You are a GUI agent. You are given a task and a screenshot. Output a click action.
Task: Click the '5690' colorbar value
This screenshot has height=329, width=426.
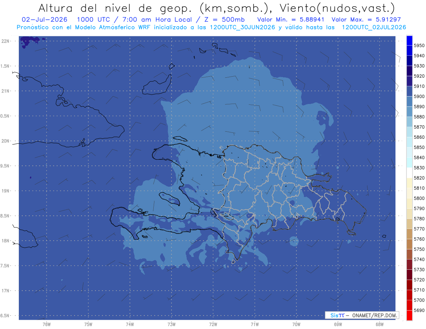tap(419, 310)
